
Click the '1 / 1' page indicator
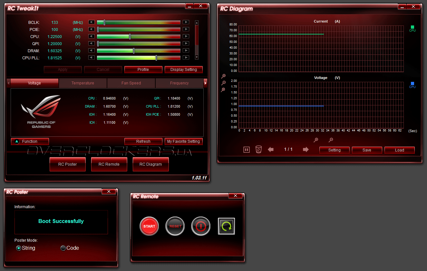coord(288,150)
